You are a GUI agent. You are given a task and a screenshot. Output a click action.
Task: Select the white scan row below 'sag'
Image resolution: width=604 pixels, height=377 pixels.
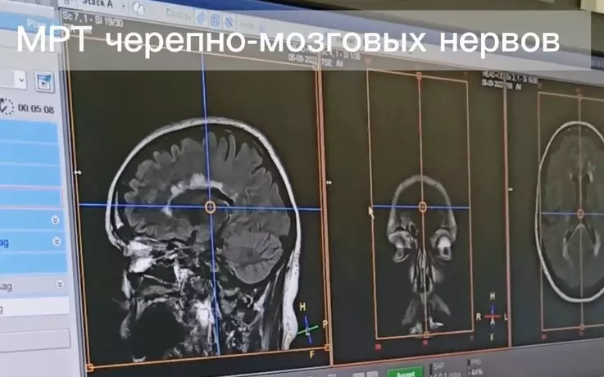[x=34, y=307]
